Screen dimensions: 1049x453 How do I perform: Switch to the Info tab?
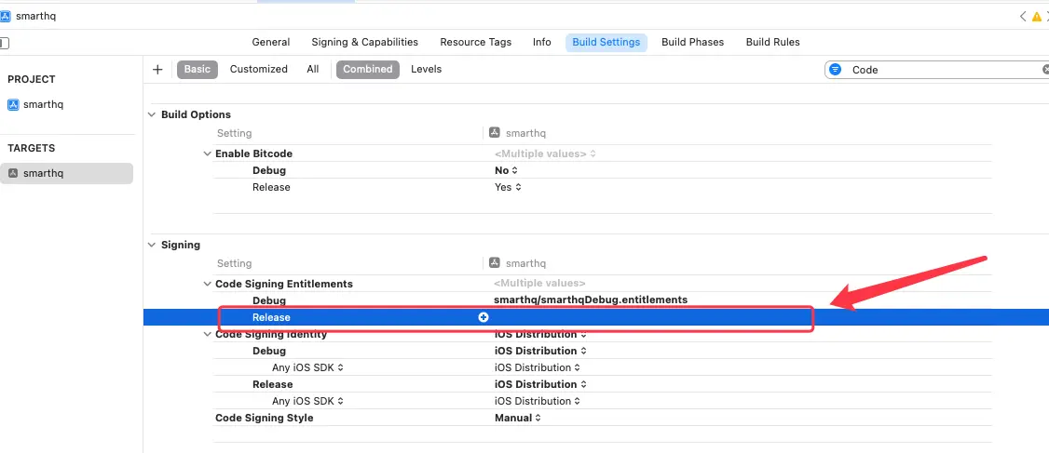(542, 42)
